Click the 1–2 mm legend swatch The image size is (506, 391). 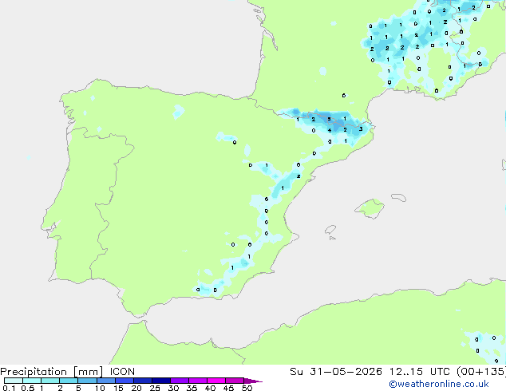(x=50, y=381)
